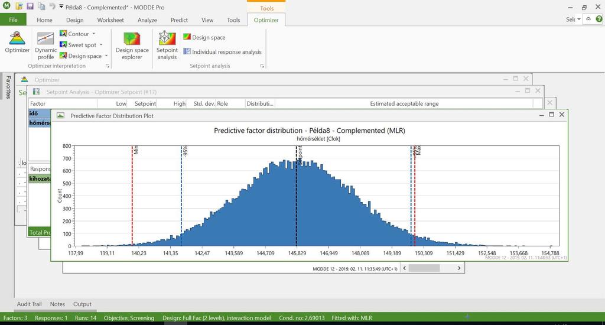Select the kihozat response row
Viewport: 605px width, 325px height.
(x=40, y=178)
